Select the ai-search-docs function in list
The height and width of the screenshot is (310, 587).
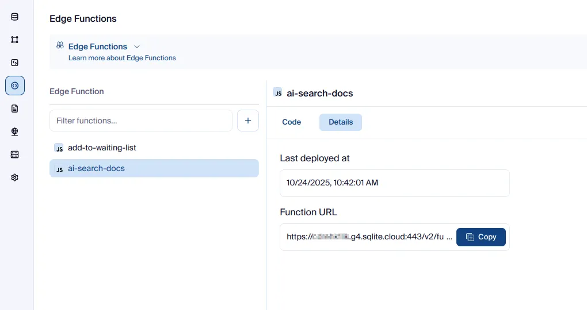(x=96, y=168)
